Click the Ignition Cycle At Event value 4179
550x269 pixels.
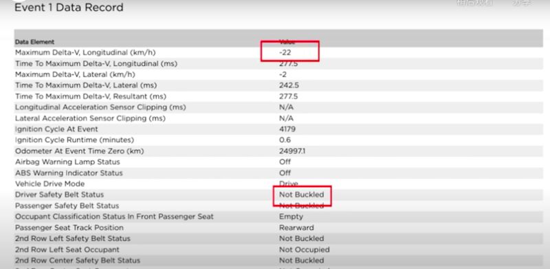(x=287, y=129)
